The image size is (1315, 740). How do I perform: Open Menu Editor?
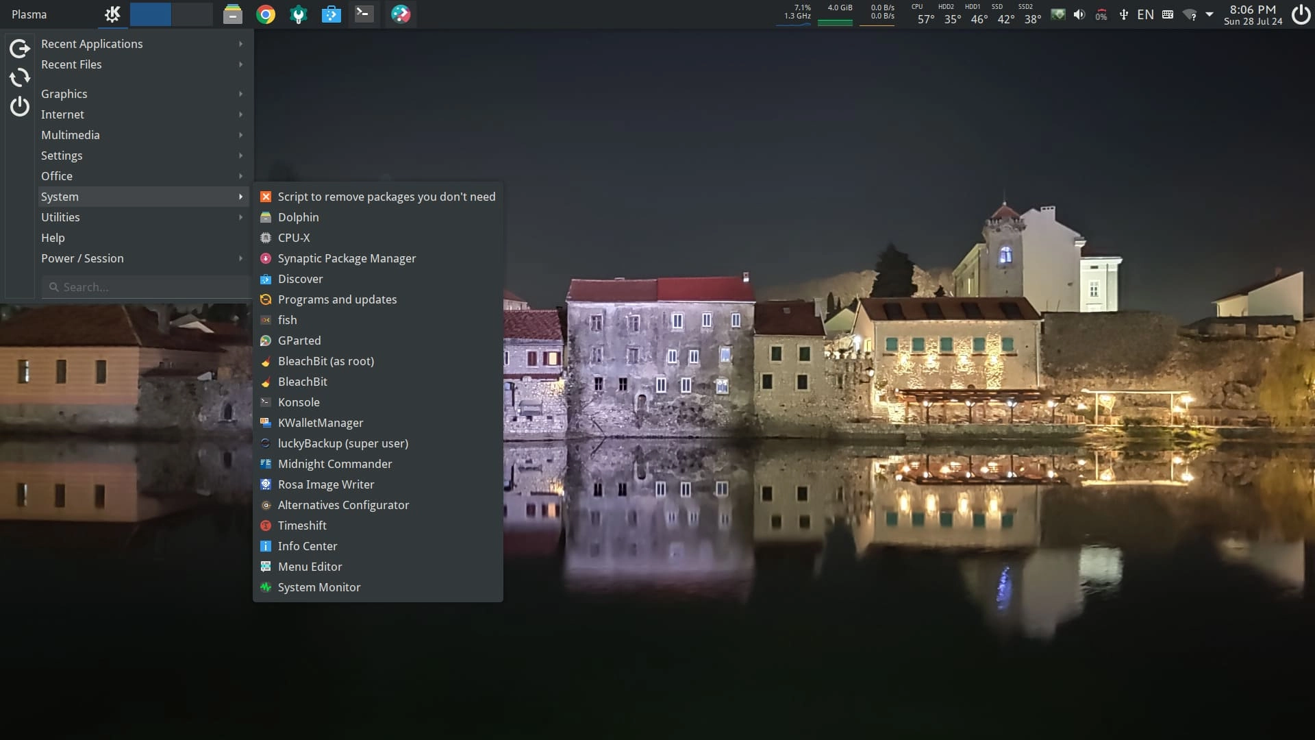[378, 567]
